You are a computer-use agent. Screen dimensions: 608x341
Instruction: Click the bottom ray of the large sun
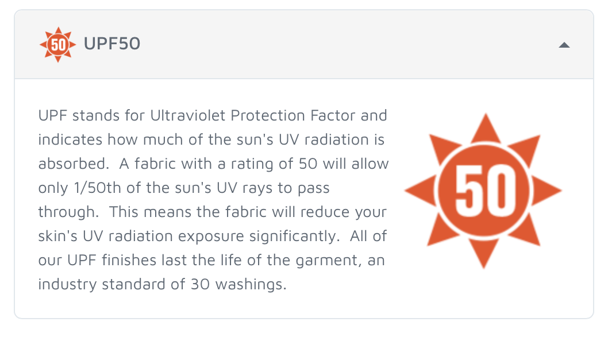click(x=483, y=252)
